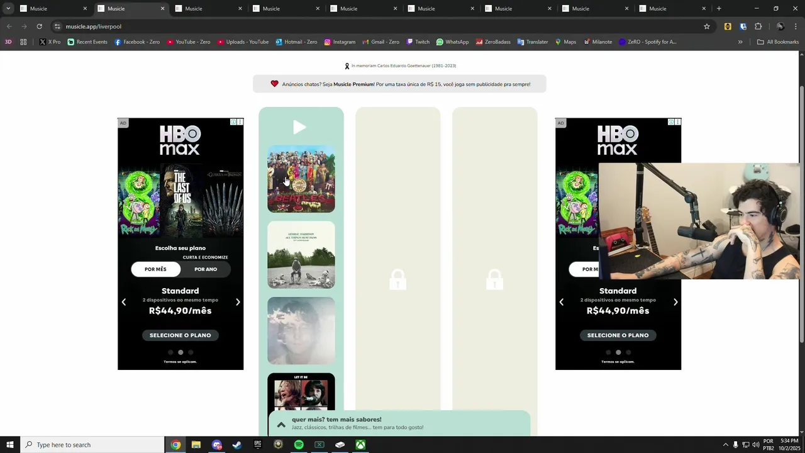Screen dimensions: 805x453
Task: Click the In memoriam black ribbon icon
Action: (347, 66)
